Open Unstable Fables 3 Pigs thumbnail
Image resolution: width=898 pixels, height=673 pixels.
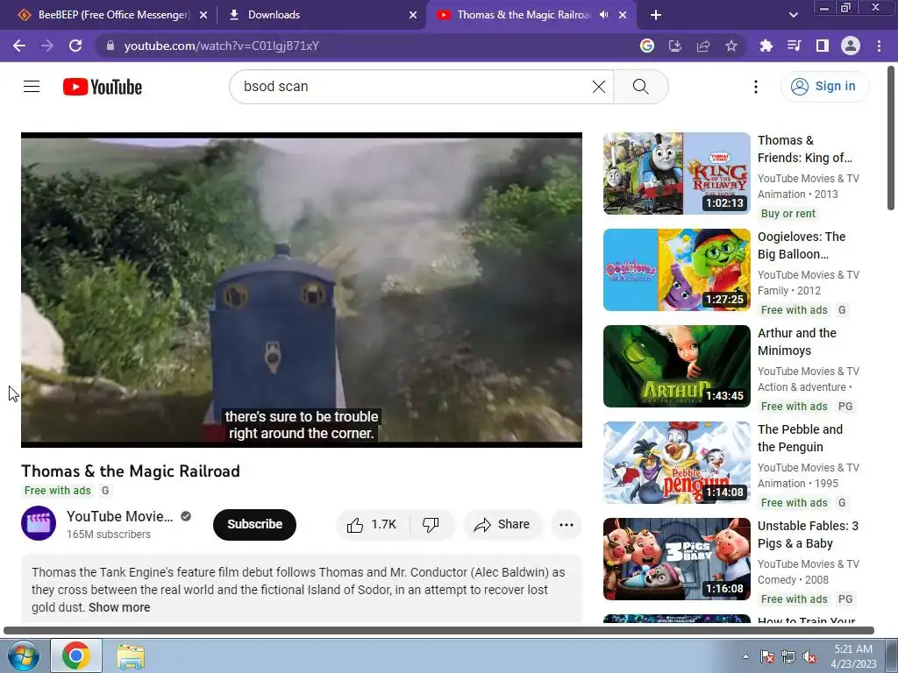point(676,558)
